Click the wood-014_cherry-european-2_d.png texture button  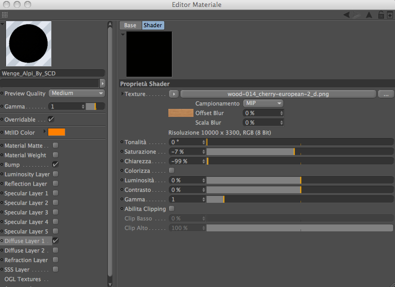278,94
